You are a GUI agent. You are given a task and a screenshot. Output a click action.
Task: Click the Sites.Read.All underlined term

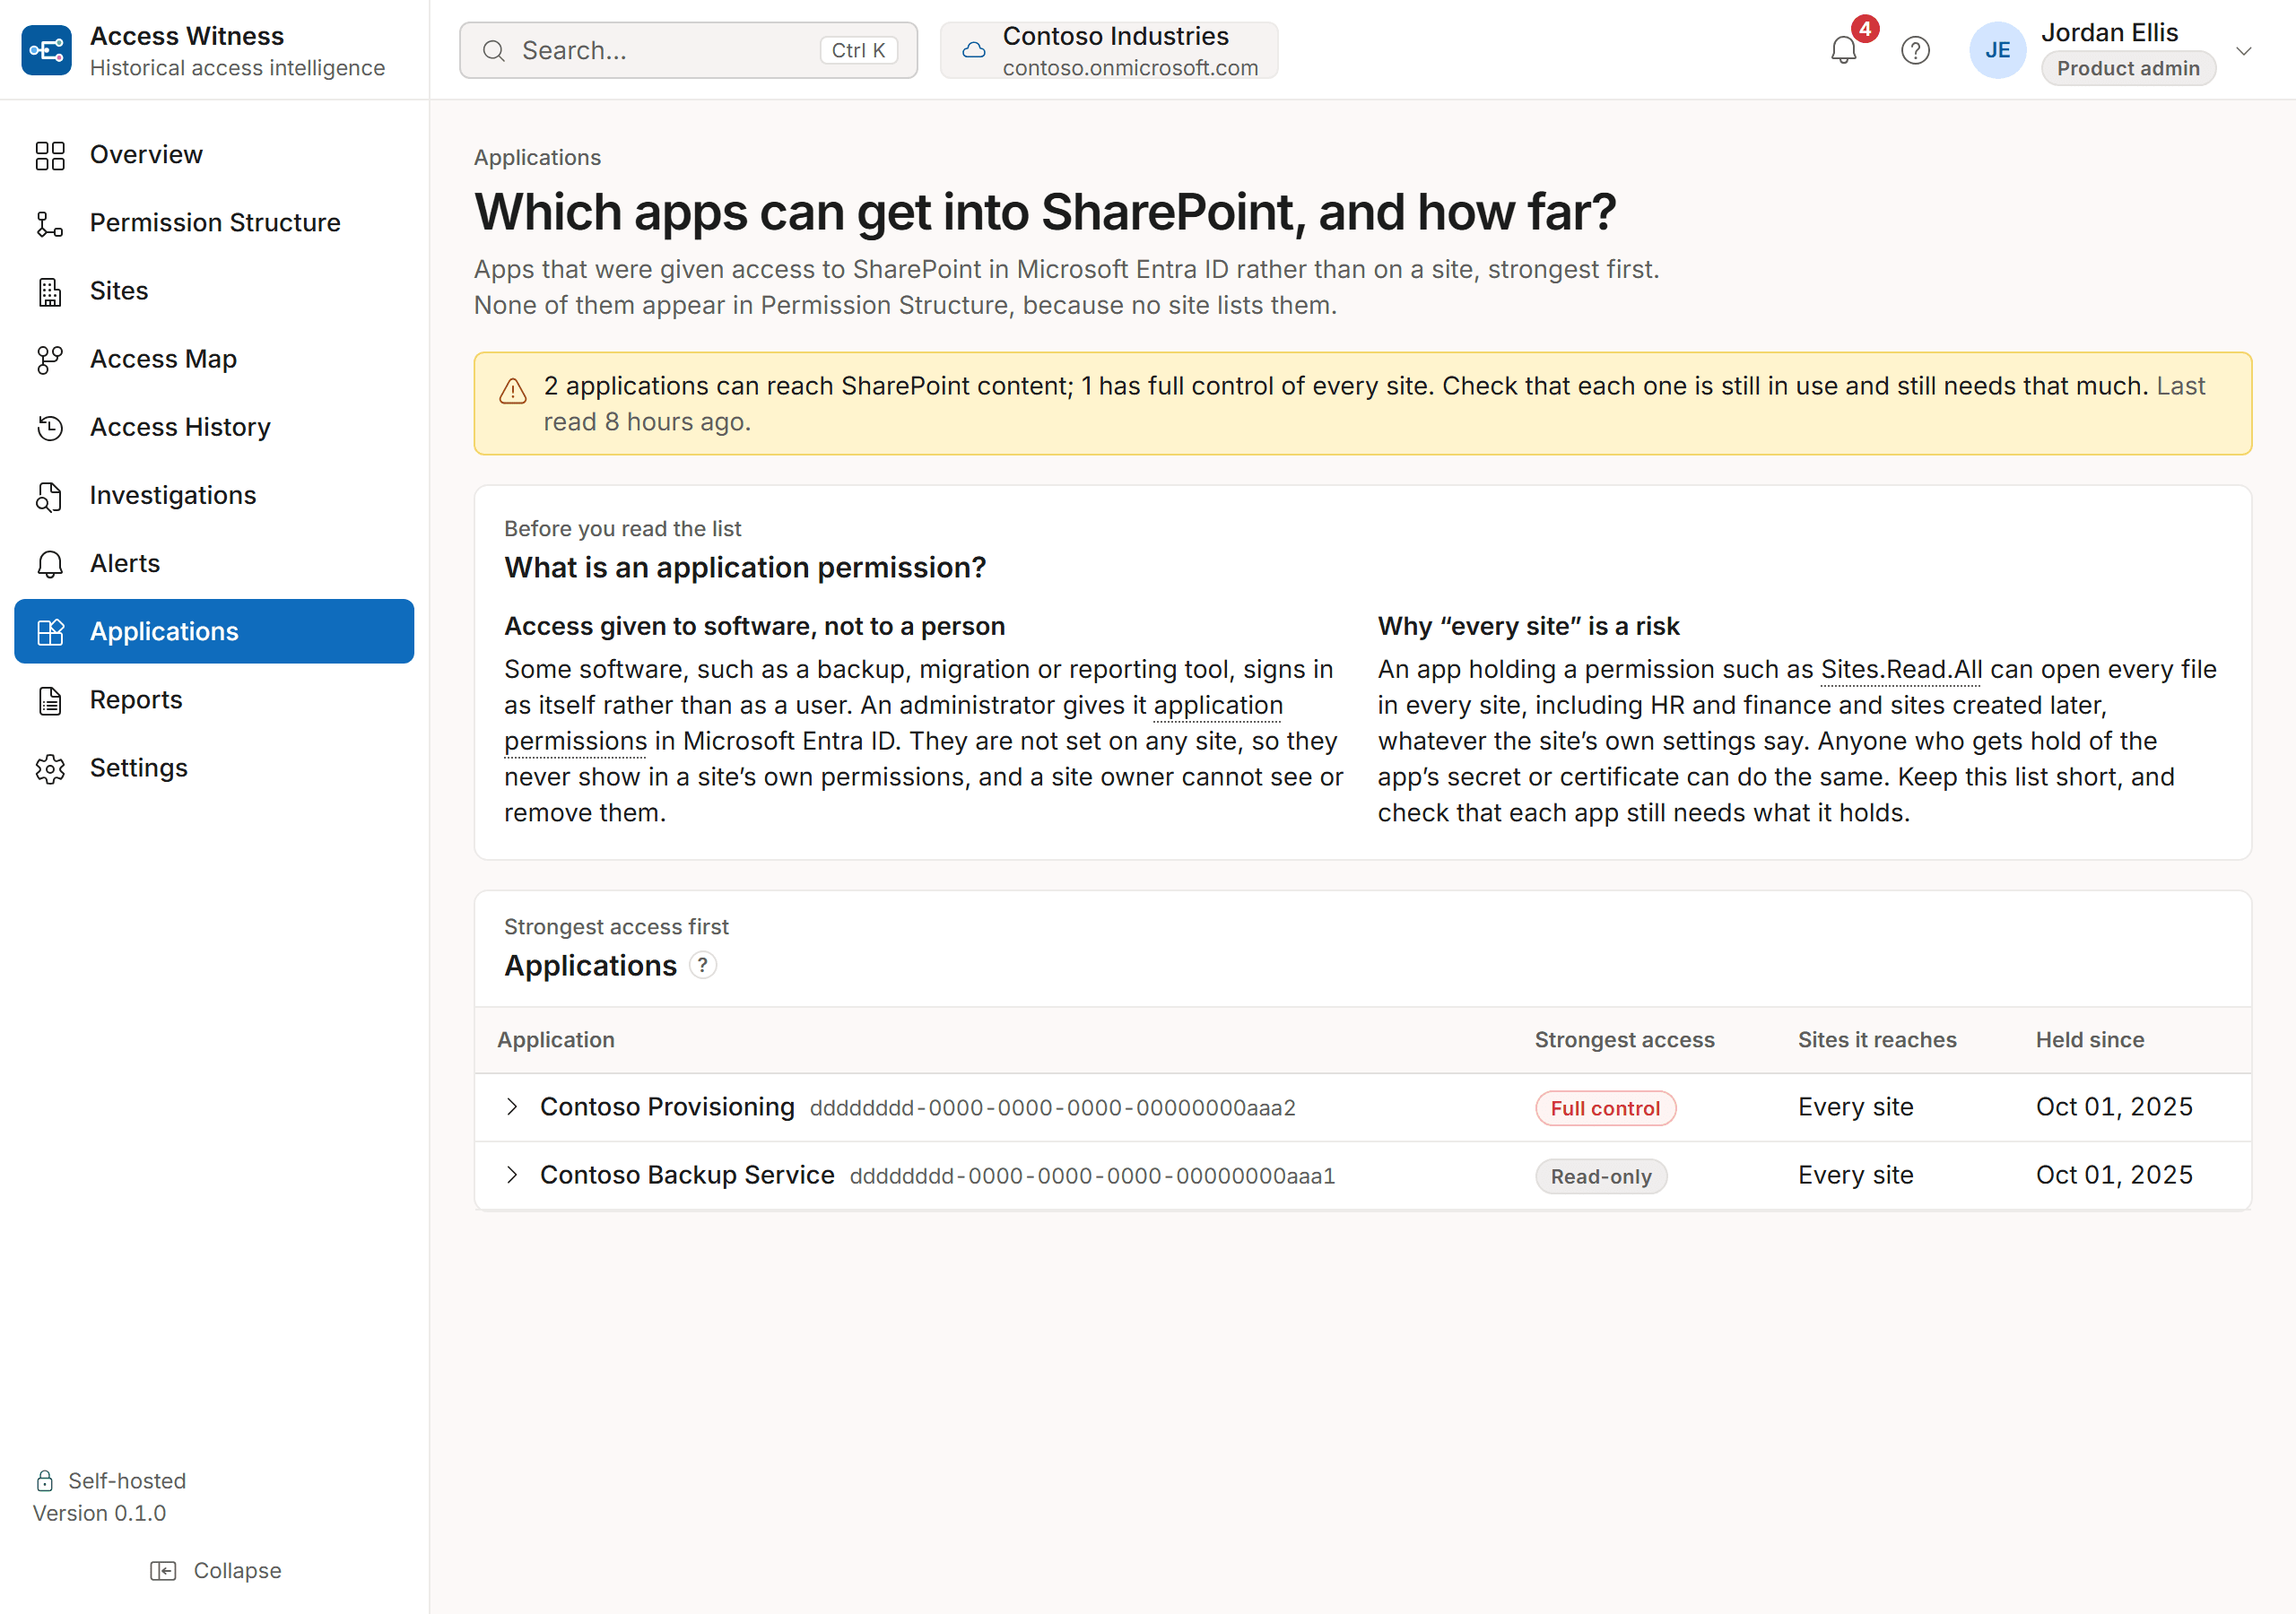1901,669
